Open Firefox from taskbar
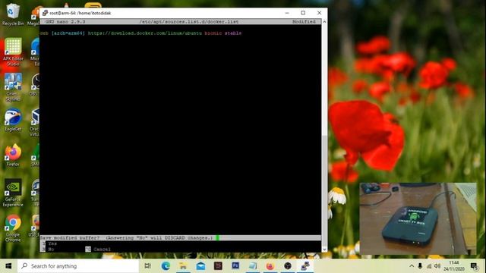This screenshot has width=486, height=273. click(x=270, y=266)
